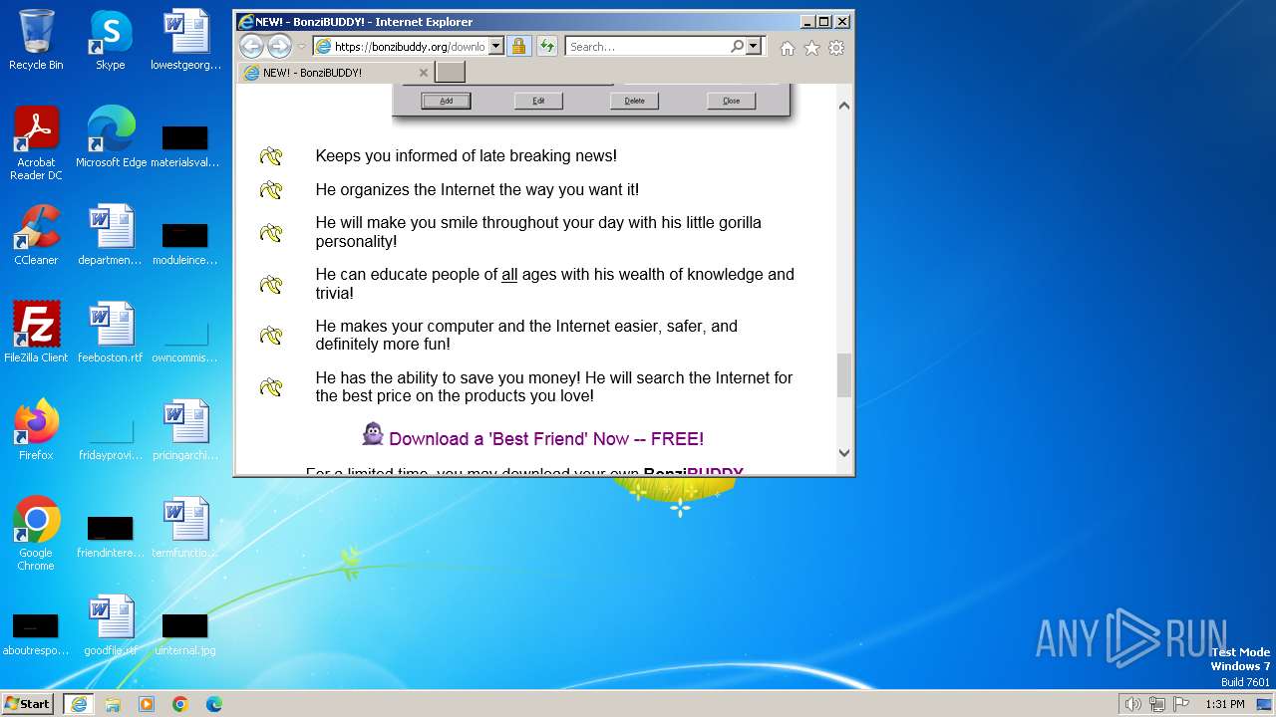Image resolution: width=1276 pixels, height=717 pixels.
Task: Open the Windows Start button
Action: (28, 704)
